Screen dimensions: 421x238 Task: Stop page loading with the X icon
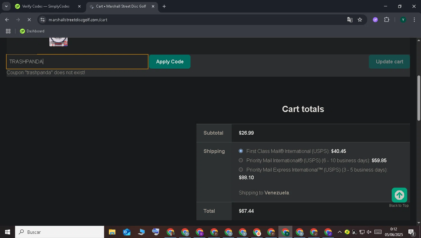pyautogui.click(x=29, y=20)
